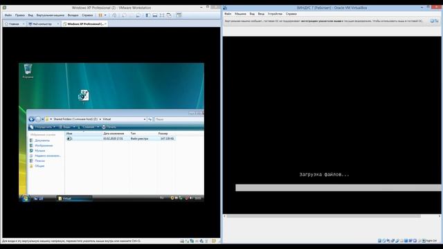Click the Unity mode icon in VMware toolbar
Screen dimensions: 443x249
click(169, 15)
